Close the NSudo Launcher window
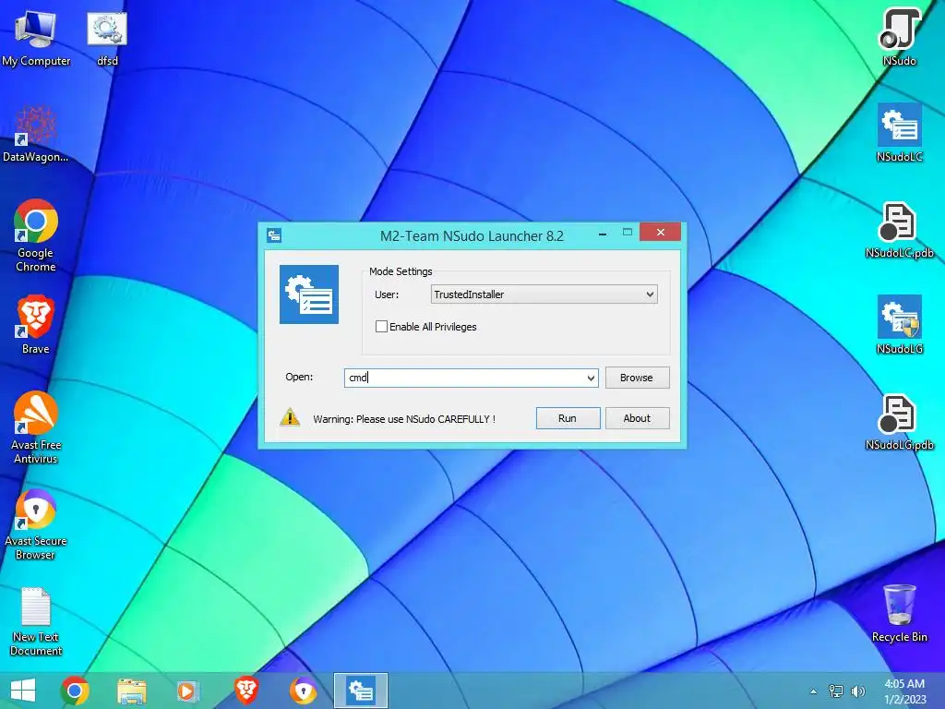 click(660, 232)
